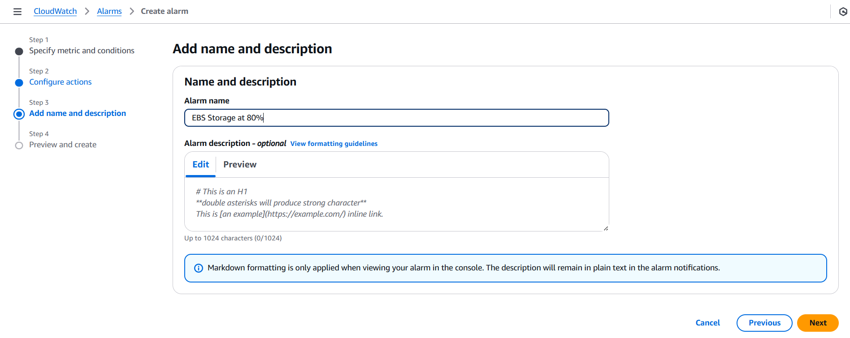Click Cancel to abort alarm creation

click(707, 323)
